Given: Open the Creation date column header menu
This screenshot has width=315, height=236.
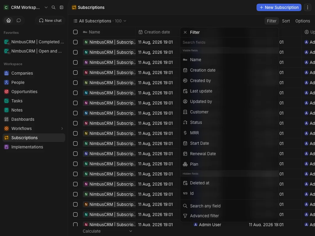Looking at the screenshot, I should click(157, 32).
